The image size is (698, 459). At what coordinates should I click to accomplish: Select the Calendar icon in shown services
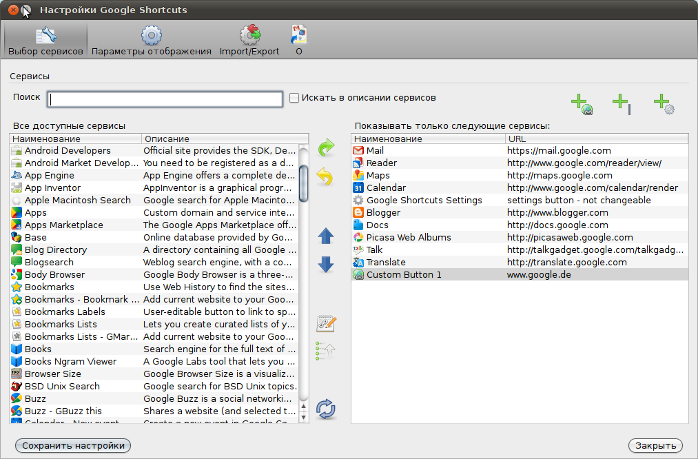click(x=358, y=188)
